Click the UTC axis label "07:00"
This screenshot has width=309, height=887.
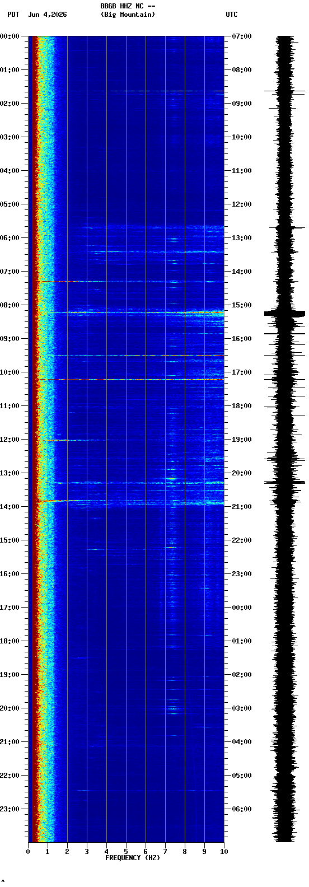[x=241, y=36]
